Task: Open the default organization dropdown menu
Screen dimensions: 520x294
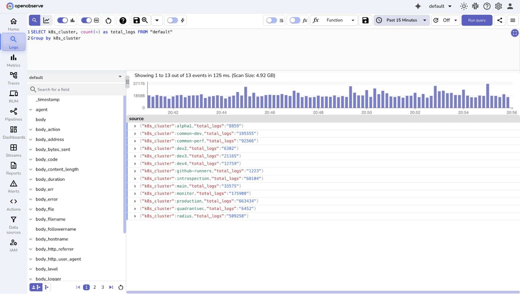Action: (440, 6)
